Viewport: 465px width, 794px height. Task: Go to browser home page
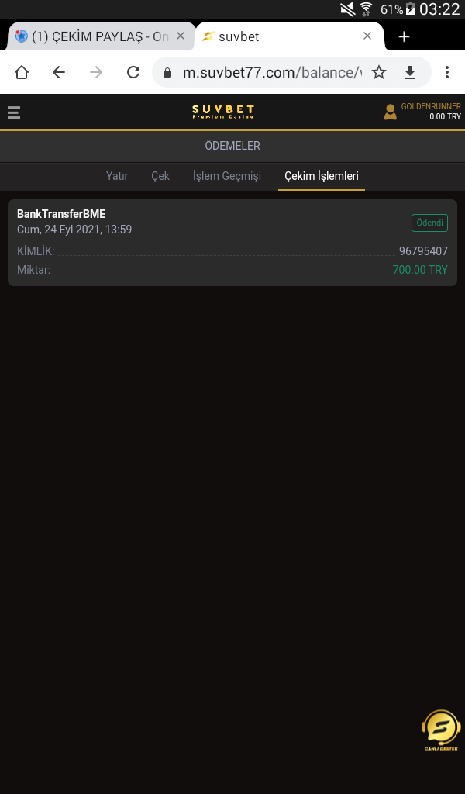tap(22, 72)
